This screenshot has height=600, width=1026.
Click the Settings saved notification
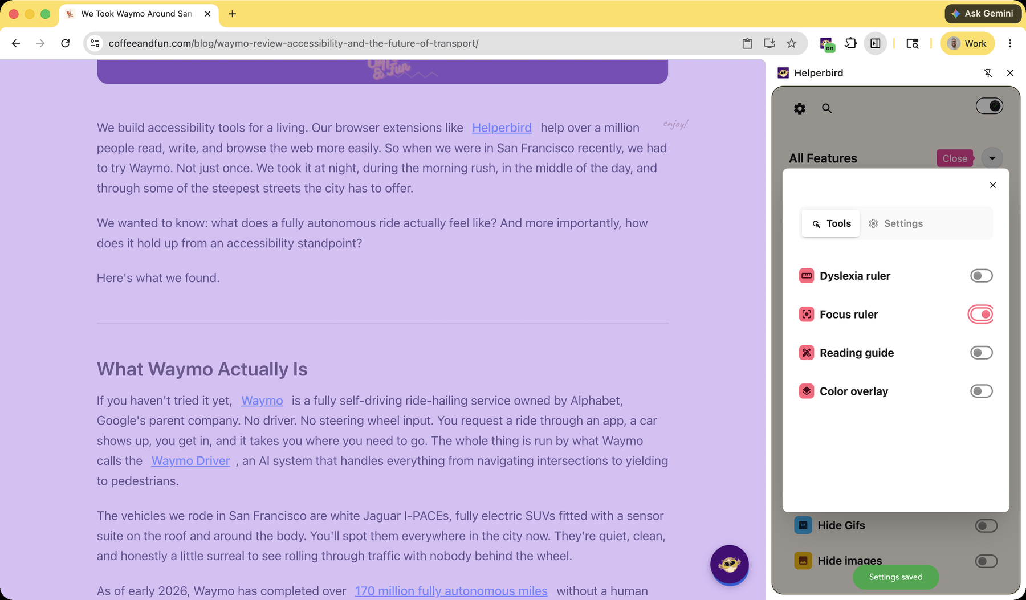coord(895,577)
